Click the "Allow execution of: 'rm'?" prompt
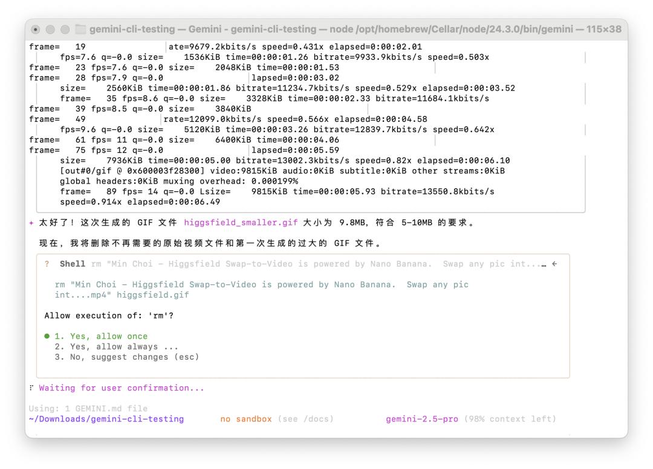The height and width of the screenshot is (469, 653). (x=109, y=316)
